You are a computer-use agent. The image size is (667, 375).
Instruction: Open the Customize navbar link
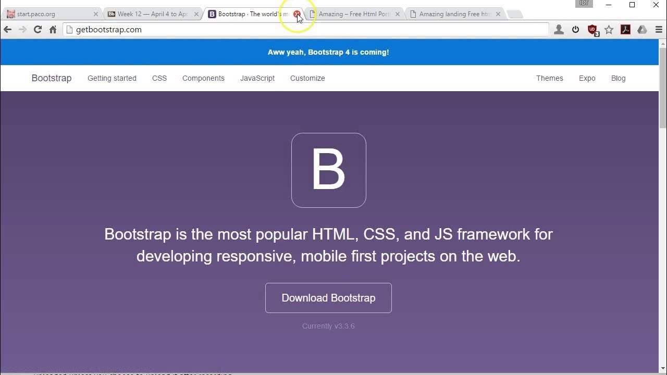click(x=307, y=78)
